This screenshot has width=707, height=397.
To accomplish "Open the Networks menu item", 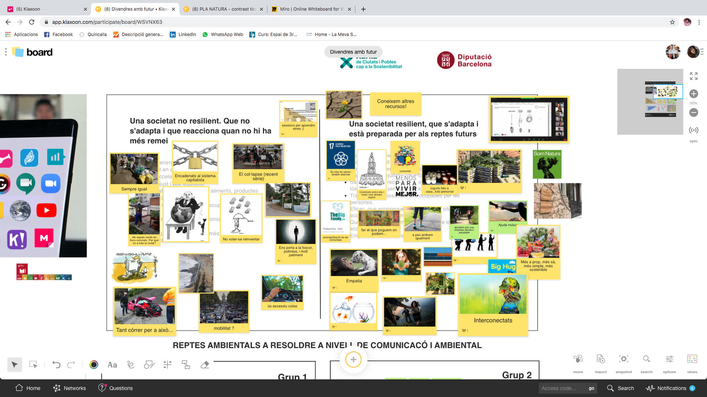I will click(x=70, y=388).
